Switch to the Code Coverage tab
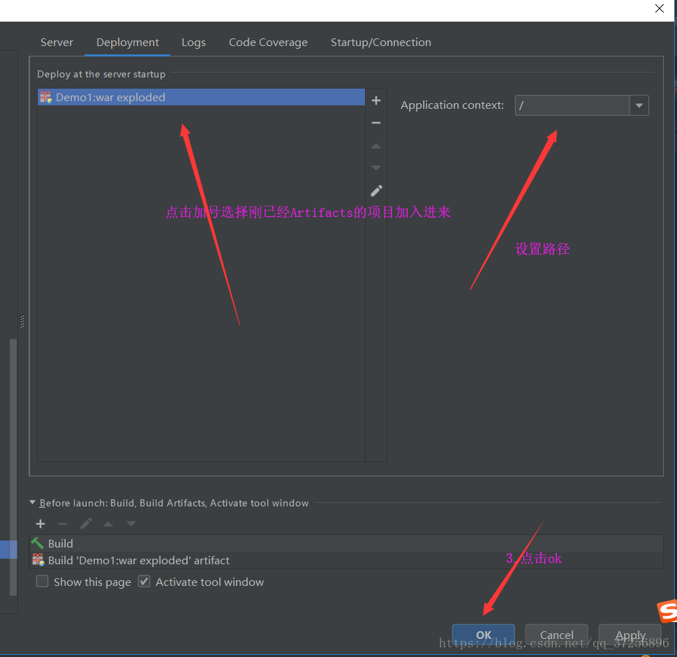The height and width of the screenshot is (657, 677). 268,43
